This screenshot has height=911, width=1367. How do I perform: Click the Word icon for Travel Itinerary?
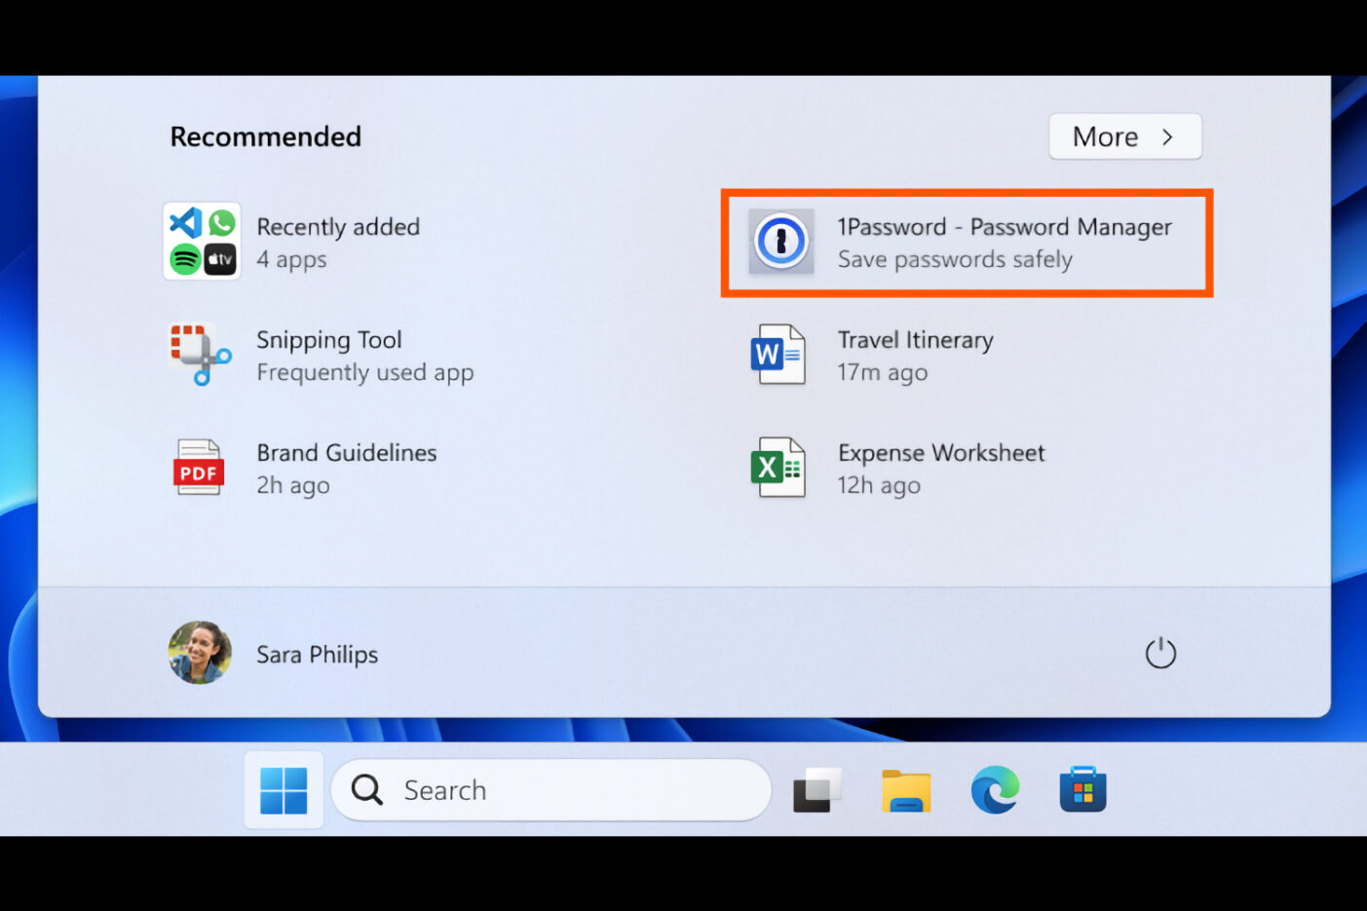point(778,355)
